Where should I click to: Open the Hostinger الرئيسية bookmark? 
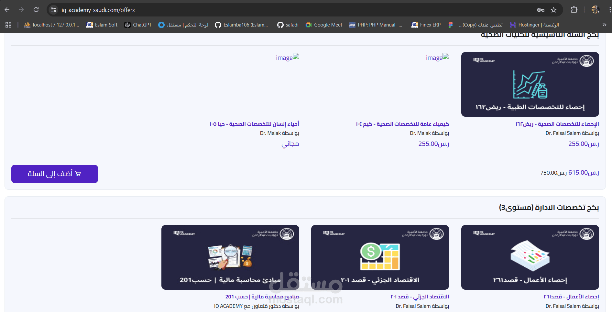534,25
